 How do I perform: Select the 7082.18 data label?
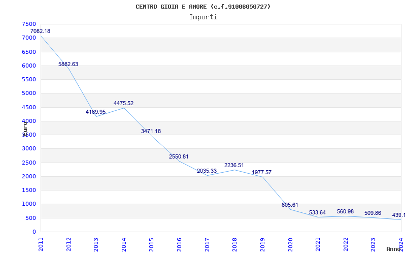(41, 31)
